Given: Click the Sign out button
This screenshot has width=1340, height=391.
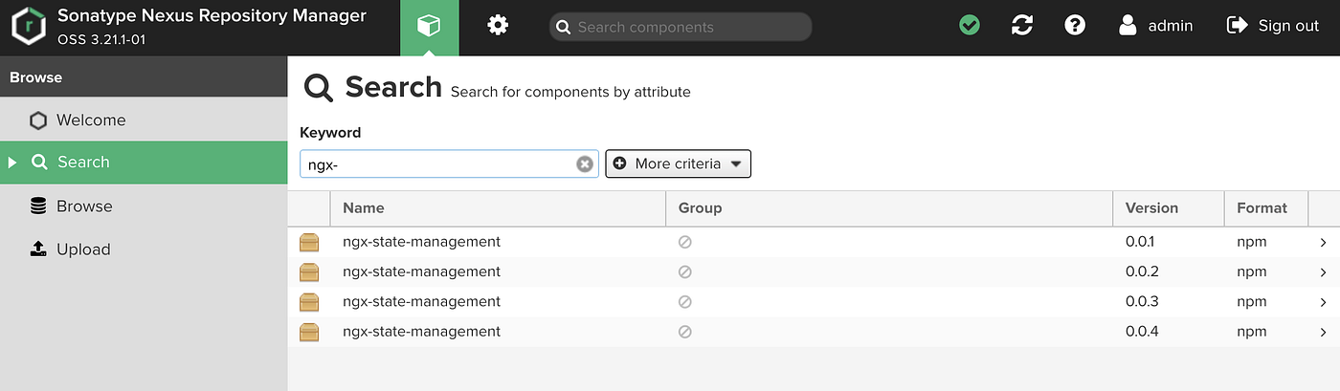Looking at the screenshot, I should tap(1273, 26).
